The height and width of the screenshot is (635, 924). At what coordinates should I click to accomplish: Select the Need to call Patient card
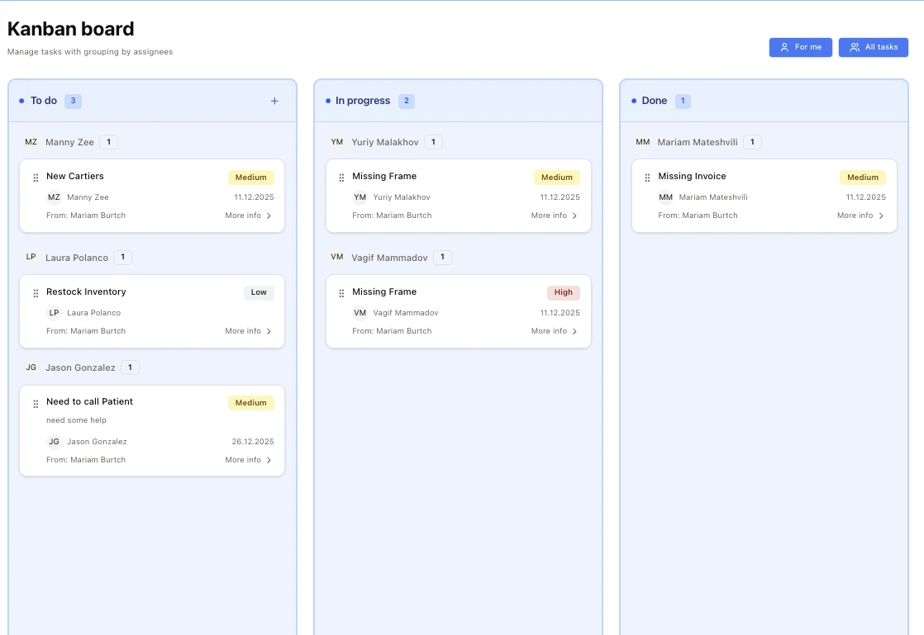tap(152, 429)
